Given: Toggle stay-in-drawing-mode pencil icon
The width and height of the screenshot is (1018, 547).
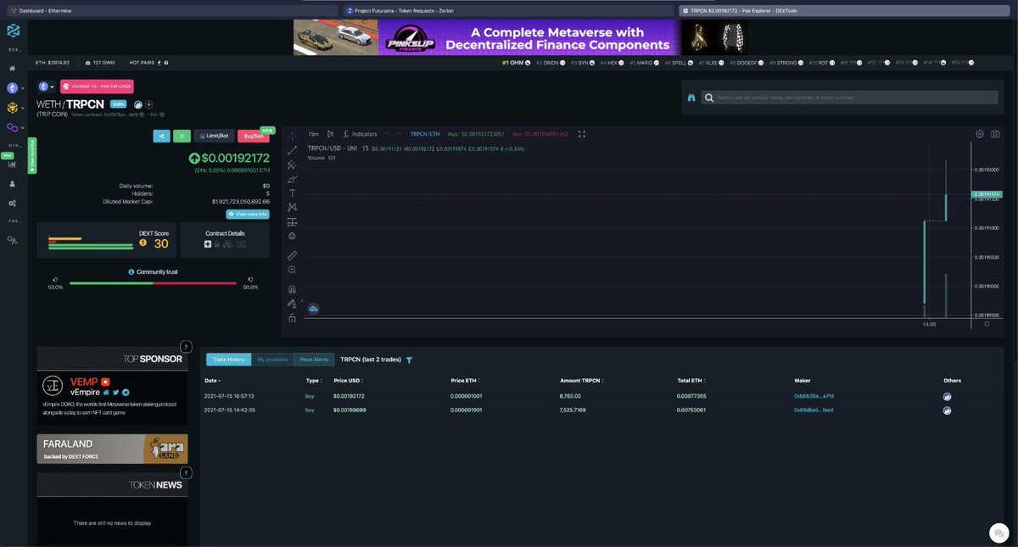Looking at the screenshot, I should point(292,303).
